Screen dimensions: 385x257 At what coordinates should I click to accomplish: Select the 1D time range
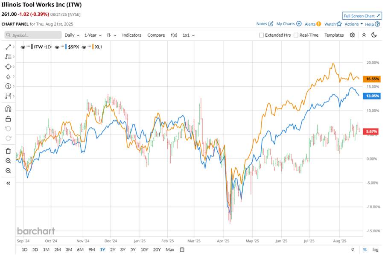click(x=25, y=250)
